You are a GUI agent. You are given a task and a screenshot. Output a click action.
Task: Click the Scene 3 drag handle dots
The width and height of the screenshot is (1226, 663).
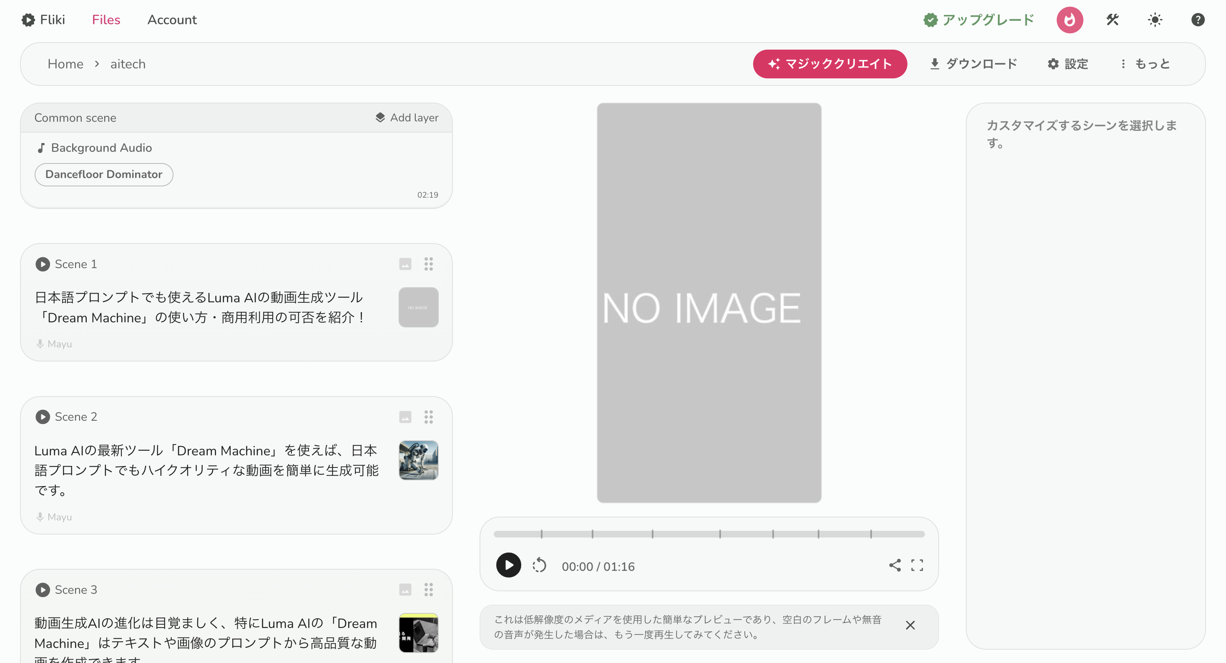point(428,590)
